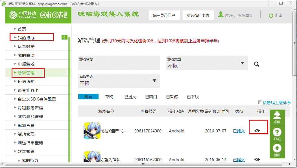297x168 pixels.
Task: Click the date 2016-07-07
Action: point(216,131)
